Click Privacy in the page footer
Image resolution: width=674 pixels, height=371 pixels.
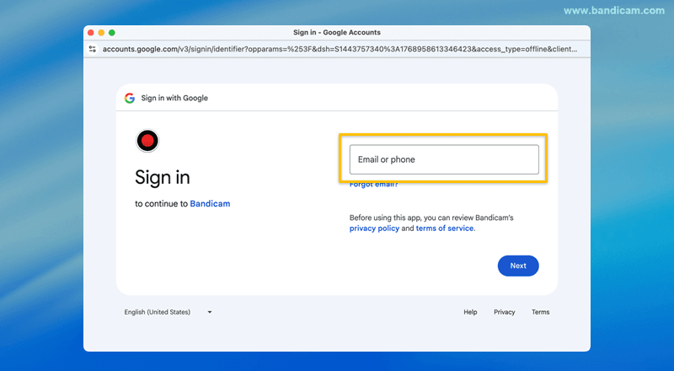click(x=505, y=312)
